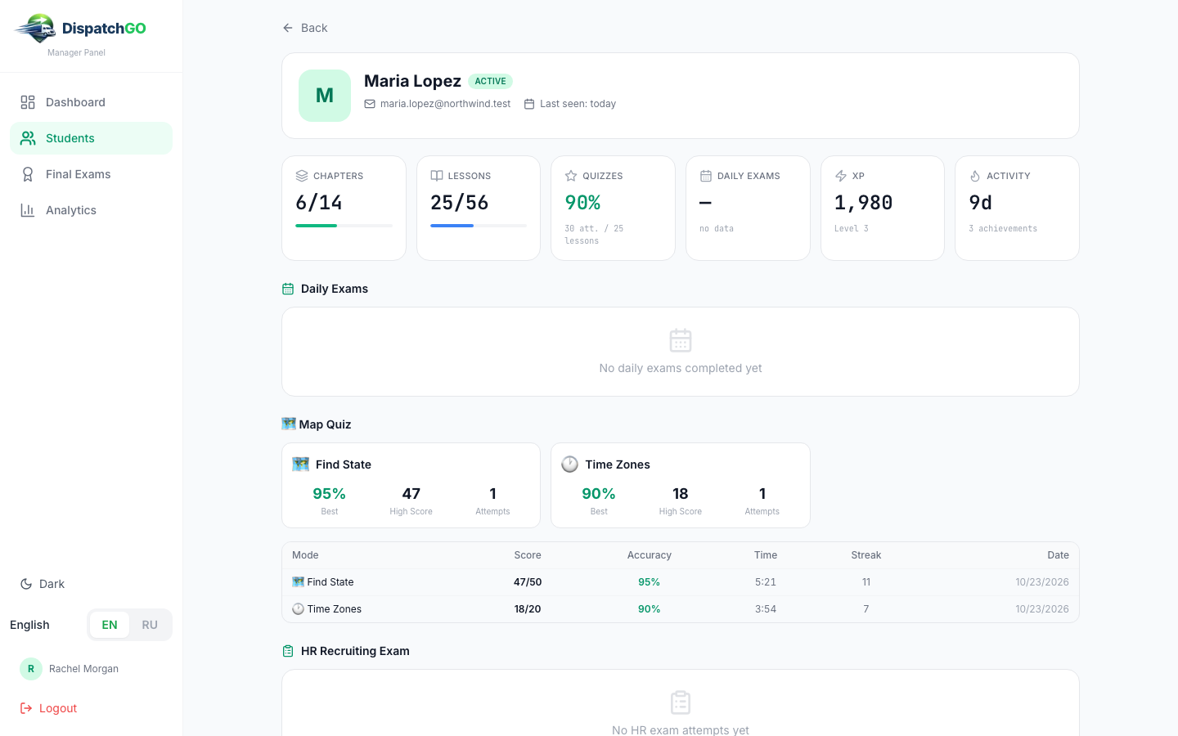The height and width of the screenshot is (736, 1178).
Task: Toggle Dark theme mode
Action: (43, 584)
